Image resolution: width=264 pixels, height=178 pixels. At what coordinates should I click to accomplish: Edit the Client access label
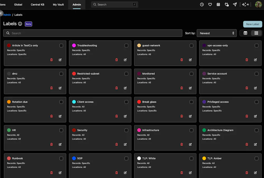point(125,116)
